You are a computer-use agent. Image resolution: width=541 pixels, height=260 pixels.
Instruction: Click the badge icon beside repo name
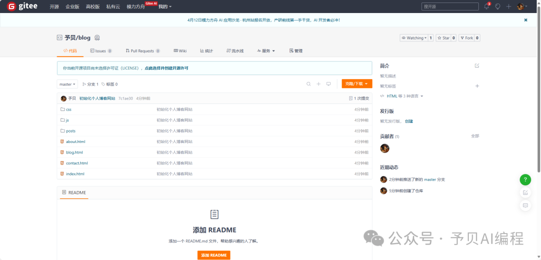[97, 38]
